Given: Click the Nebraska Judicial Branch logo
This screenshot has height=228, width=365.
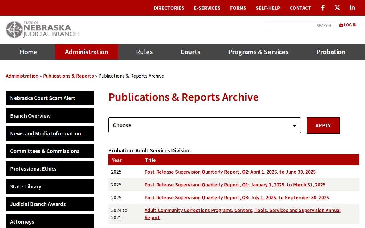Looking at the screenshot, I should pyautogui.click(x=42, y=29).
